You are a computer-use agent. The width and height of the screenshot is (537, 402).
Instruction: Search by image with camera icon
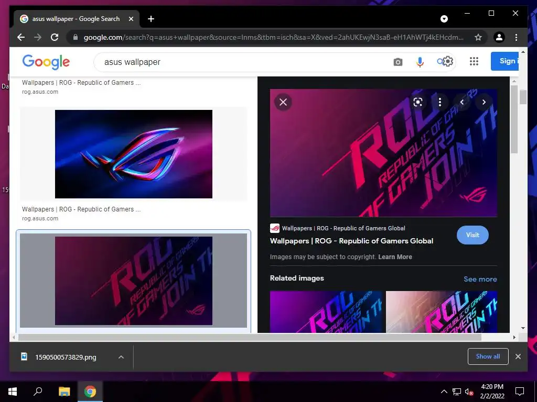(x=398, y=62)
